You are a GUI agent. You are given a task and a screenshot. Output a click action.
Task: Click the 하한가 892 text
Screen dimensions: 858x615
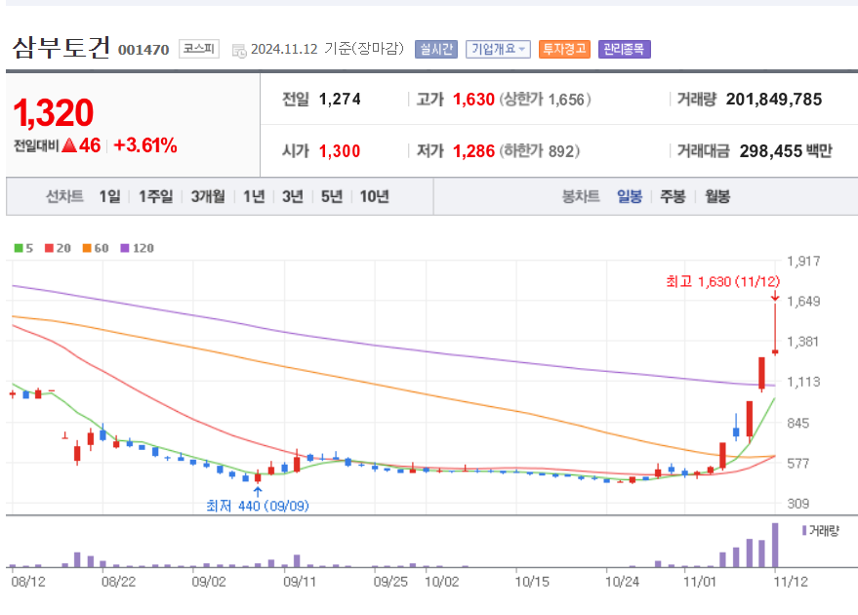(x=539, y=151)
